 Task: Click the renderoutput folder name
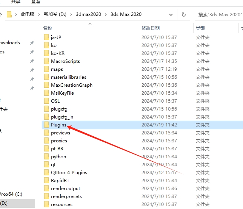[66, 189]
